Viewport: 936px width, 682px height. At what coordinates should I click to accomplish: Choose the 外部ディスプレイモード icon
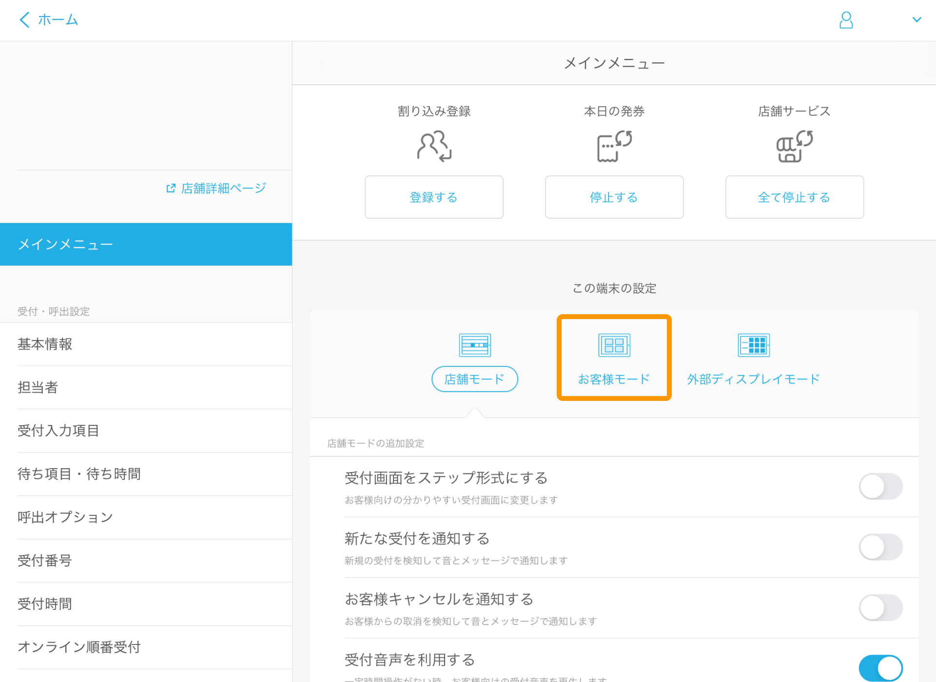tap(753, 344)
